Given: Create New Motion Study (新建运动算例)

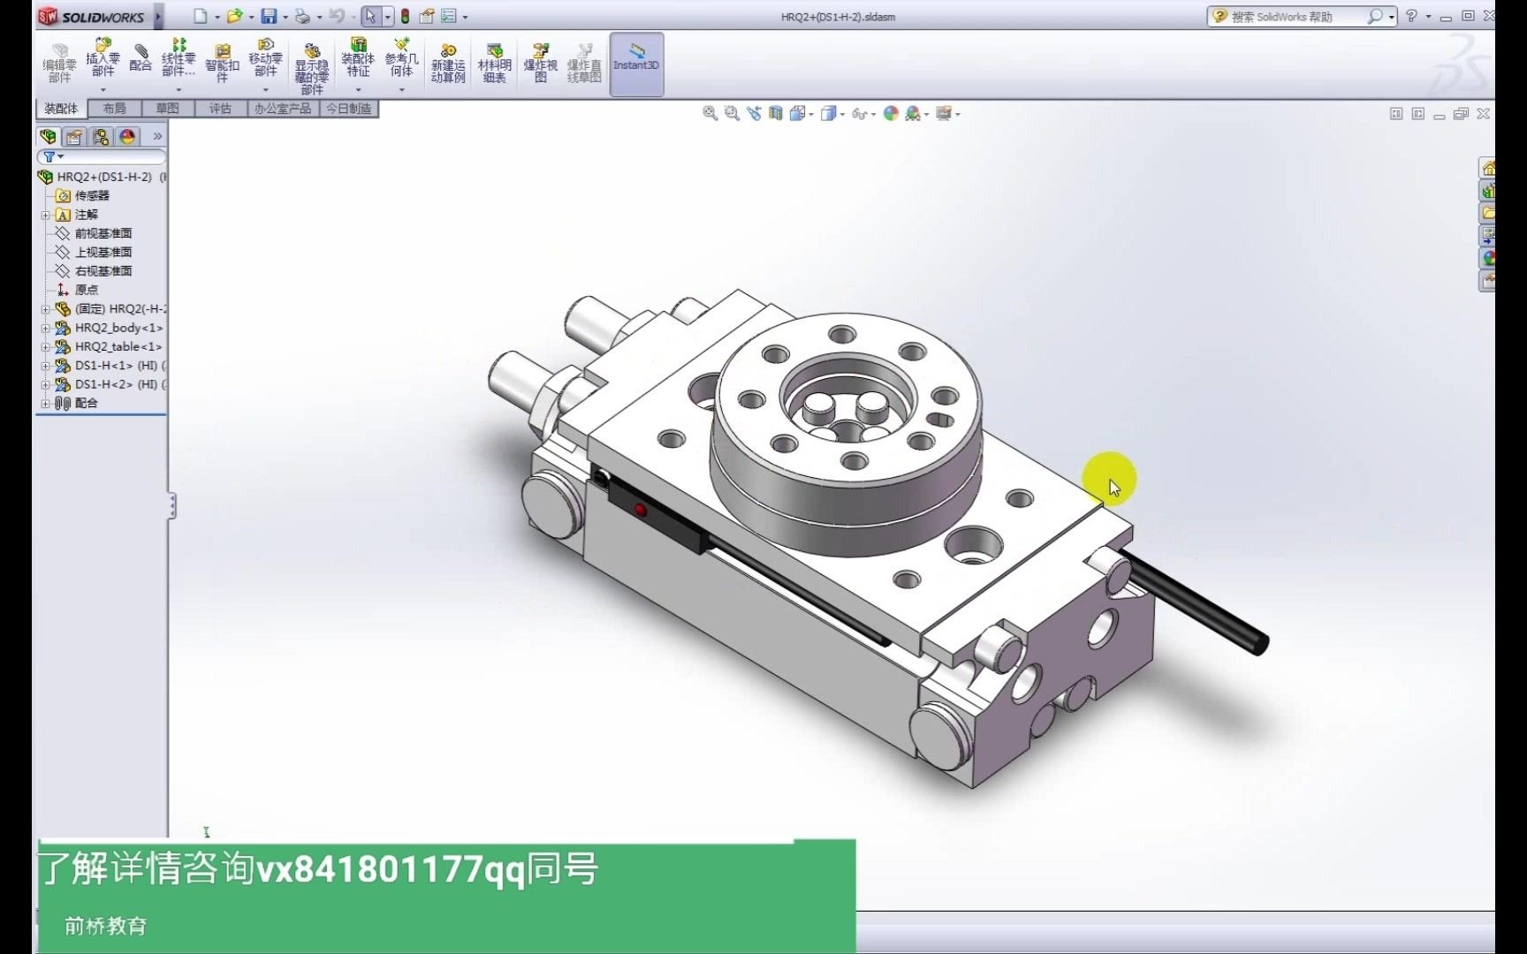Looking at the screenshot, I should 448,64.
